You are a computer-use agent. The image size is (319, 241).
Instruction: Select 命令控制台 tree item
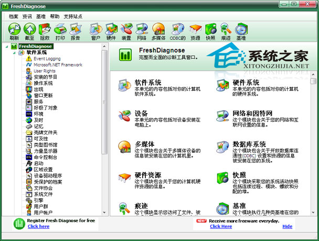(46, 157)
